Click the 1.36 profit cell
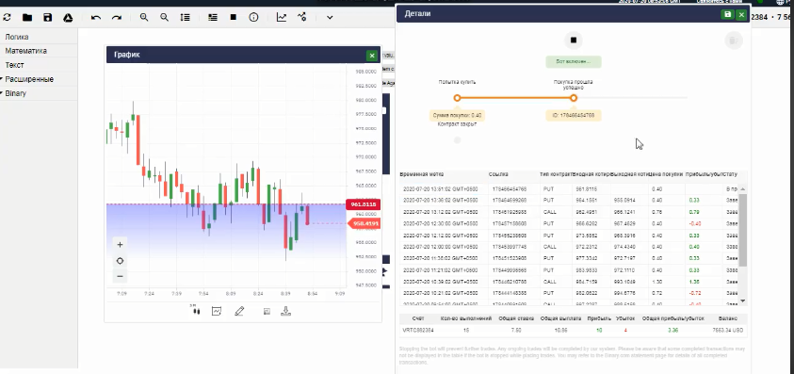794x374 pixels. 694,282
